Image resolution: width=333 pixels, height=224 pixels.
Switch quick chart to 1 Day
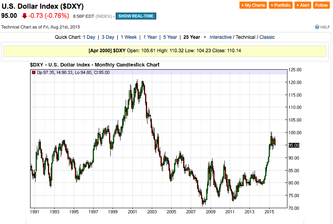point(89,37)
